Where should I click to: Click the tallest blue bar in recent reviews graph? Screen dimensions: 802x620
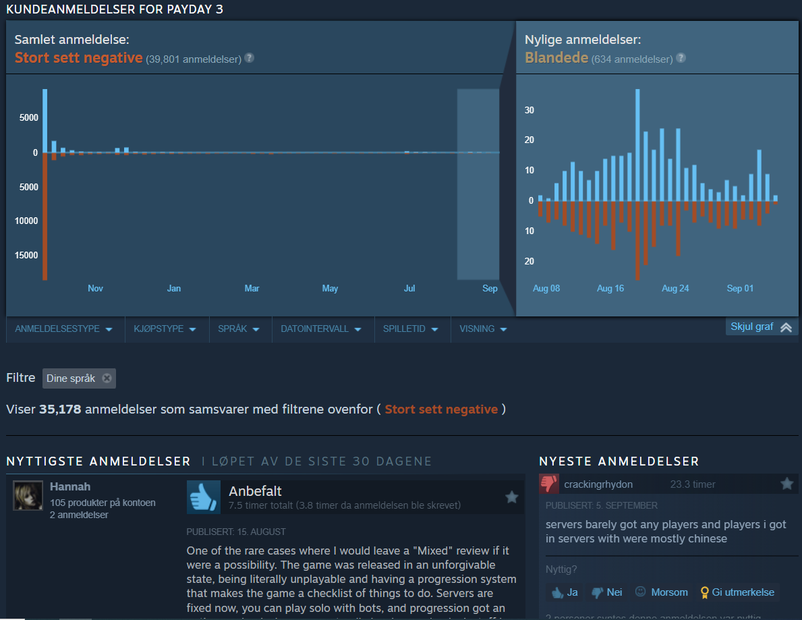638,145
